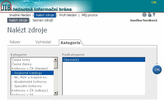Open help via question mark icon

(x=154, y=15)
